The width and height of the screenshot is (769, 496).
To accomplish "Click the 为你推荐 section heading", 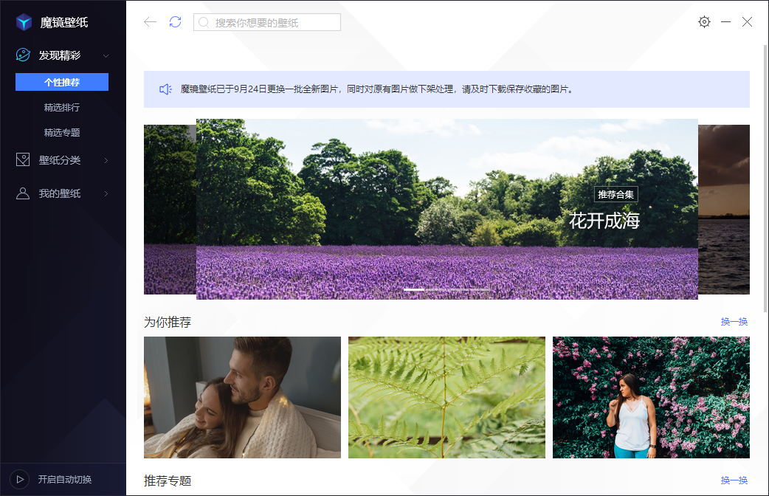I will click(168, 323).
